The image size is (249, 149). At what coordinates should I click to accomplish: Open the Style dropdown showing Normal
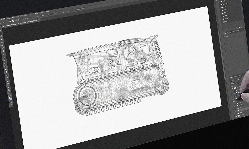pyautogui.click(x=49, y=15)
